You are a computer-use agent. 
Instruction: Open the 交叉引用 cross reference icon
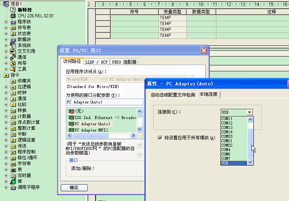[x=13, y=51]
